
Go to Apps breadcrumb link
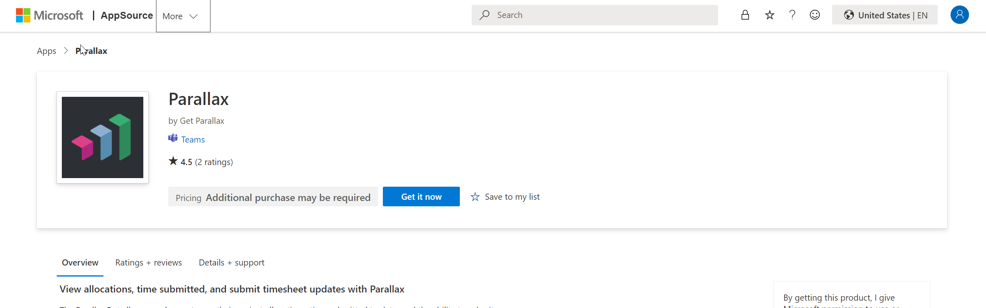point(46,51)
